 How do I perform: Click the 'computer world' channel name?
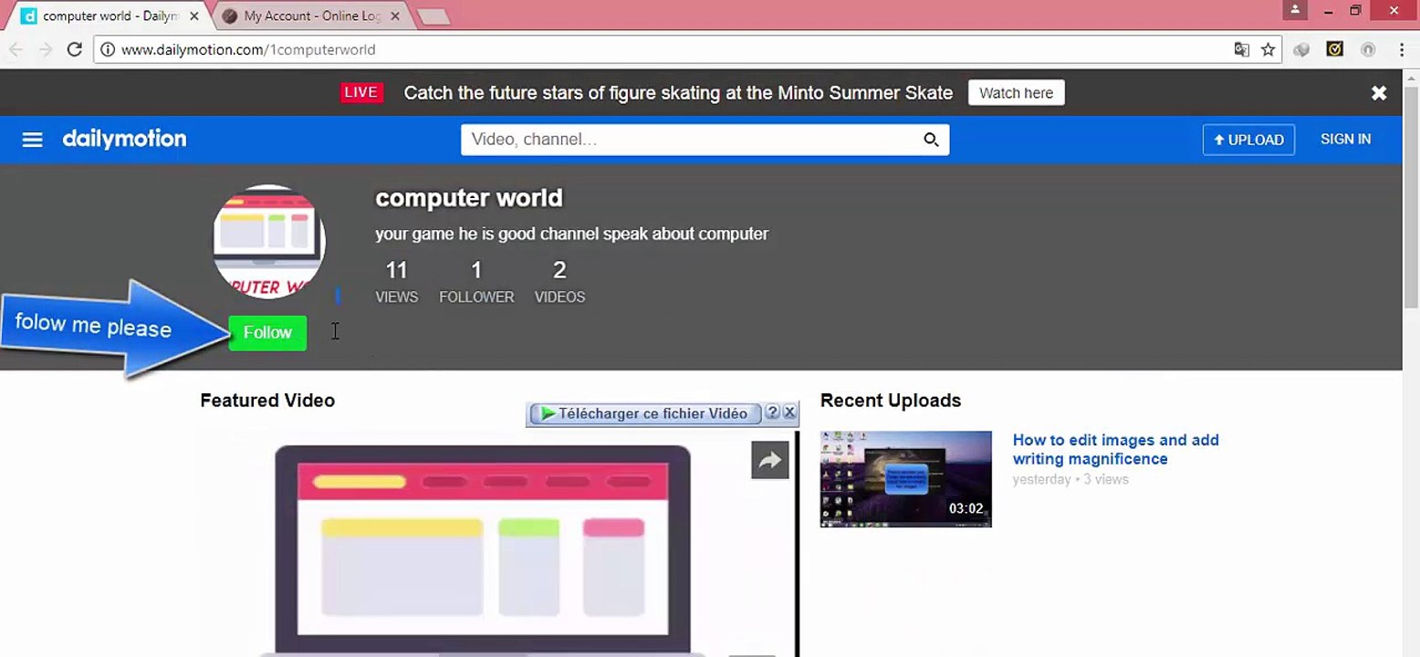click(469, 198)
